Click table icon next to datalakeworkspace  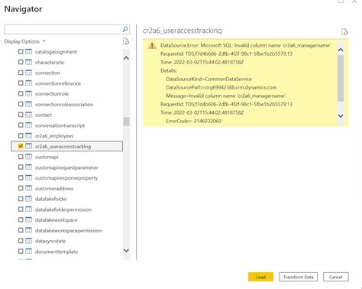click(29, 219)
